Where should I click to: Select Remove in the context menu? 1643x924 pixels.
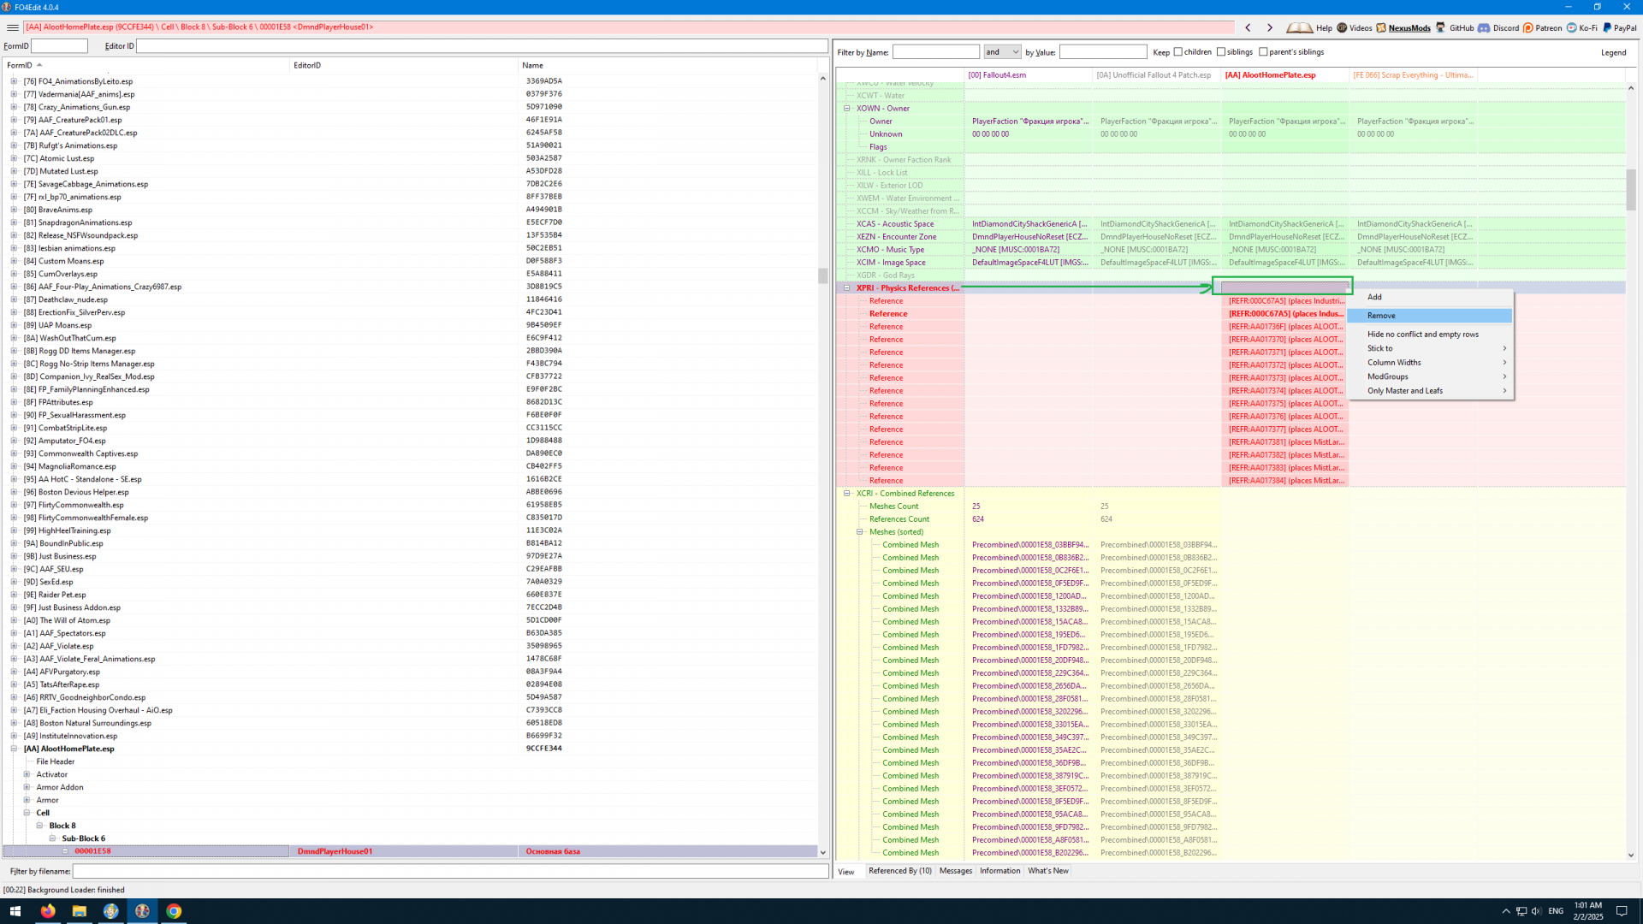click(1381, 316)
